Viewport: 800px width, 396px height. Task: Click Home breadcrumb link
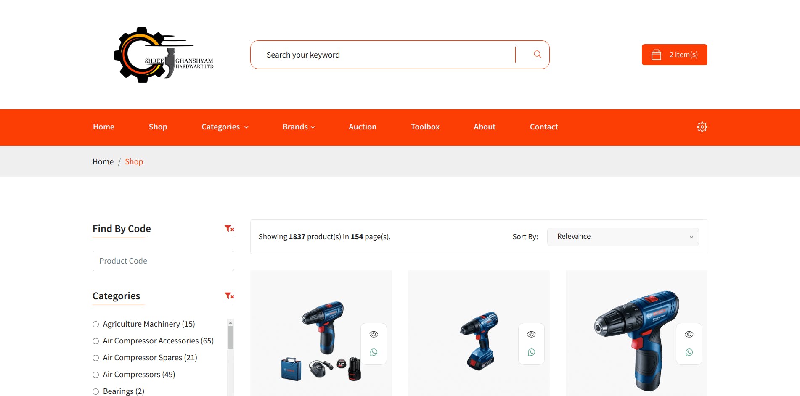point(103,162)
